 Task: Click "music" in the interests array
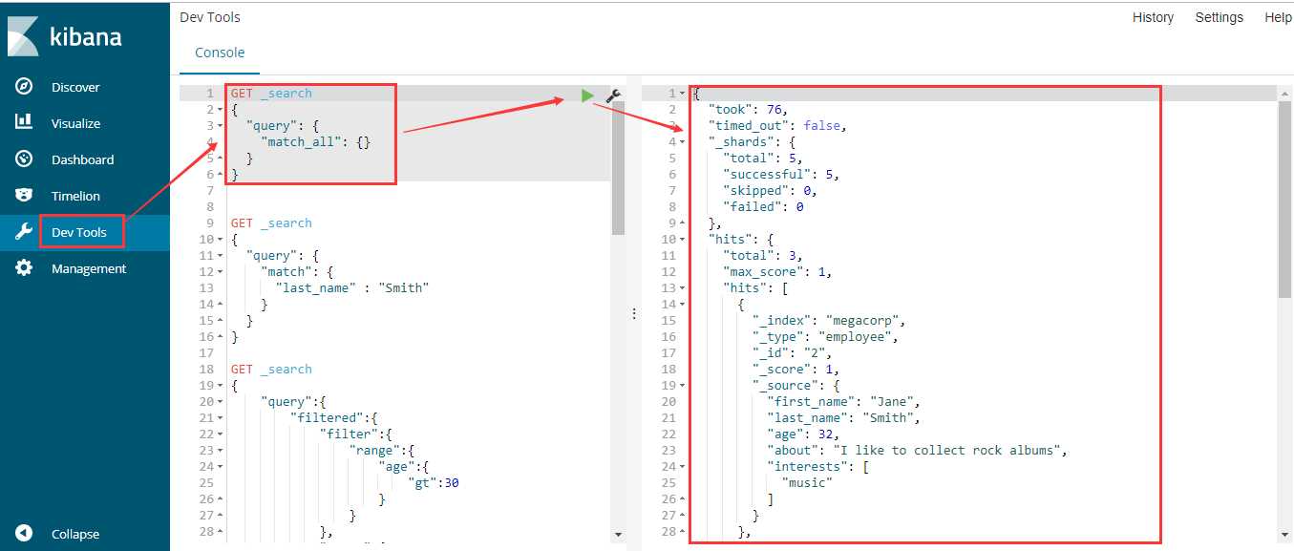pyautogui.click(x=807, y=483)
